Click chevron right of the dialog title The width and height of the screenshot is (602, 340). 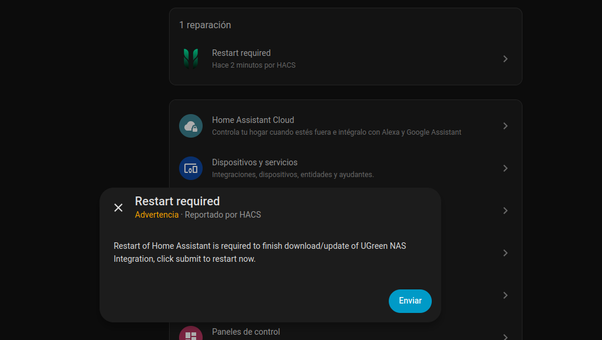(505, 211)
